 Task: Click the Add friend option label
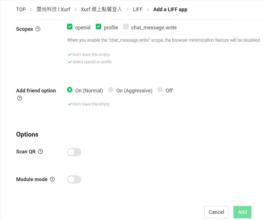click(36, 91)
